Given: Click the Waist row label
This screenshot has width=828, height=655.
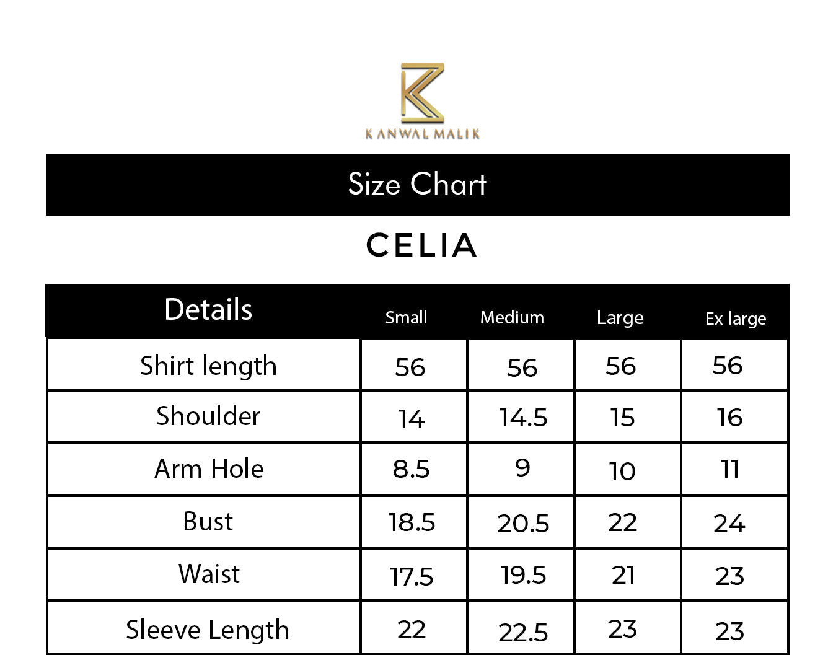Looking at the screenshot, I should click(x=209, y=574).
